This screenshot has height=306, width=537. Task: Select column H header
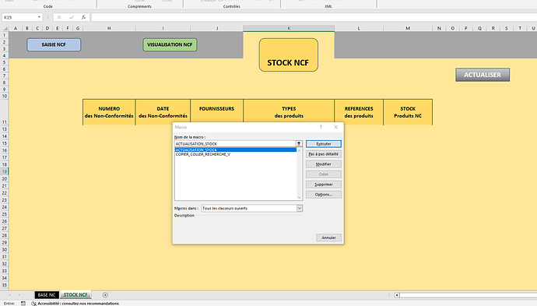click(109, 28)
